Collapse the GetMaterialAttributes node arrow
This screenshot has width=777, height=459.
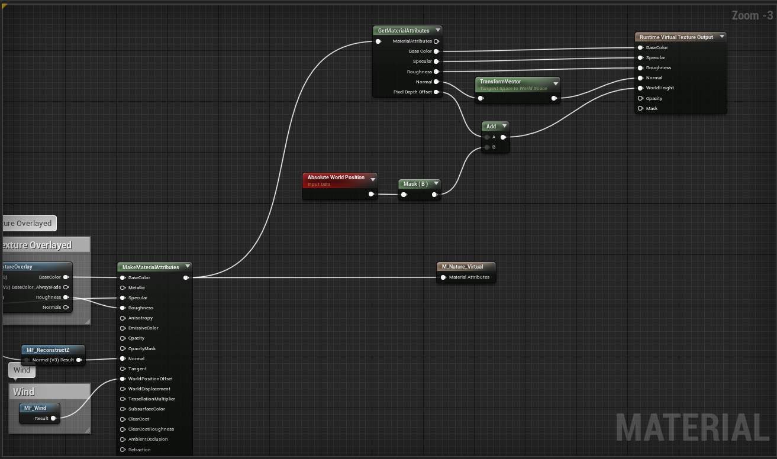click(x=438, y=30)
